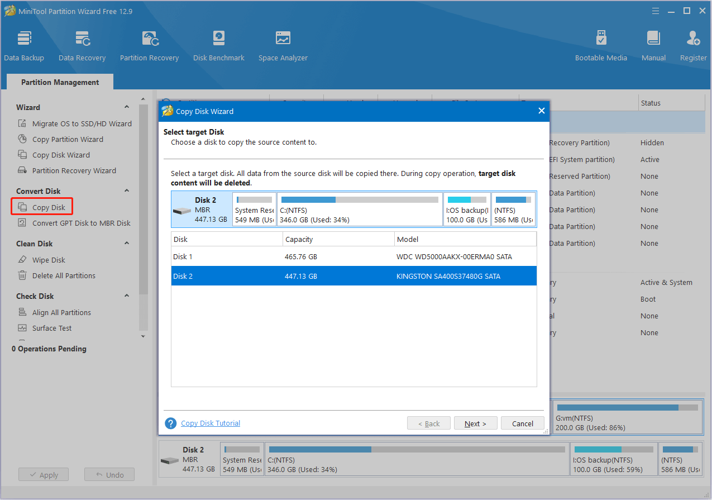Select I:OS backup partition in wizard preview
The height and width of the screenshot is (500, 712).
click(x=467, y=209)
